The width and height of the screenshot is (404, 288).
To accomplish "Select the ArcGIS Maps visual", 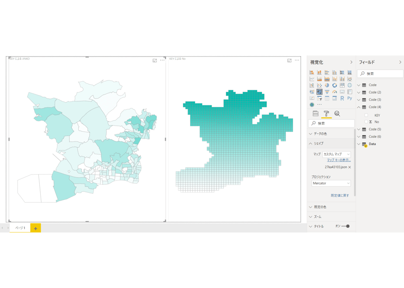I will pos(312,105).
